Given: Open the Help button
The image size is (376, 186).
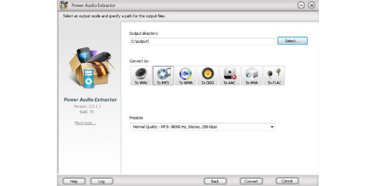Looking at the screenshot, I should [x=74, y=181].
